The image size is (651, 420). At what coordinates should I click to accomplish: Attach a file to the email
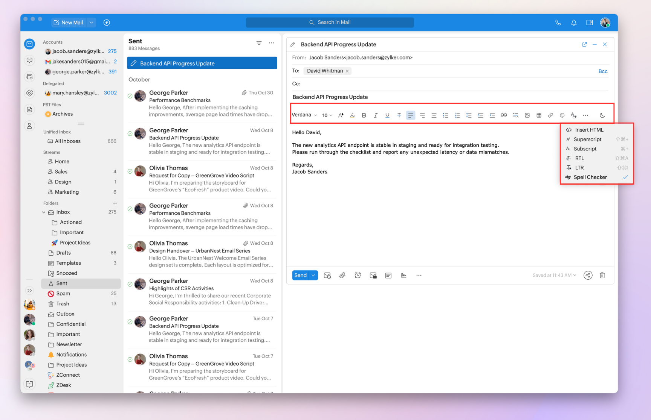pos(342,276)
